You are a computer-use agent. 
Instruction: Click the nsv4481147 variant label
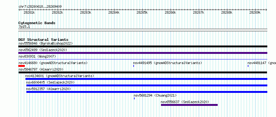(261, 63)
